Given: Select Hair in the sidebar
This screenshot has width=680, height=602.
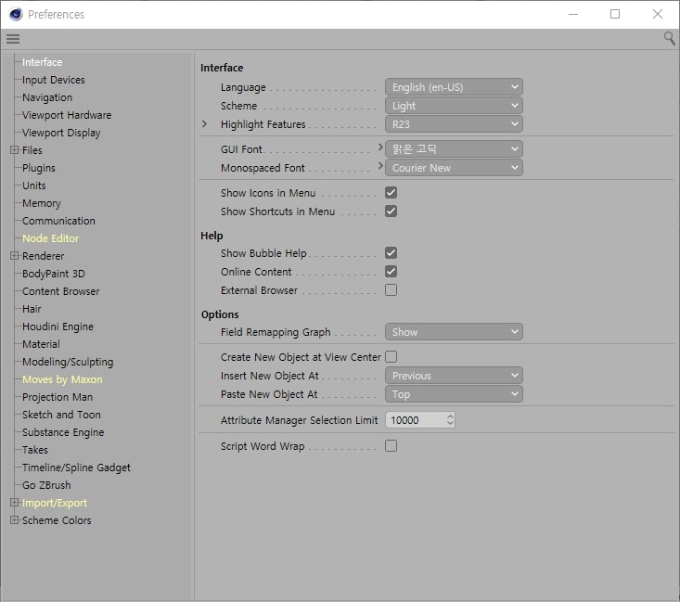Looking at the screenshot, I should (32, 309).
